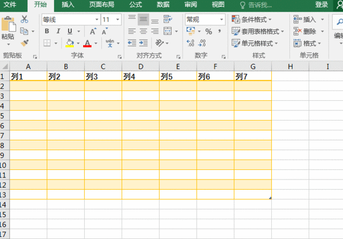
Task: Center text horizontally
Action: pyautogui.click(x=143, y=31)
